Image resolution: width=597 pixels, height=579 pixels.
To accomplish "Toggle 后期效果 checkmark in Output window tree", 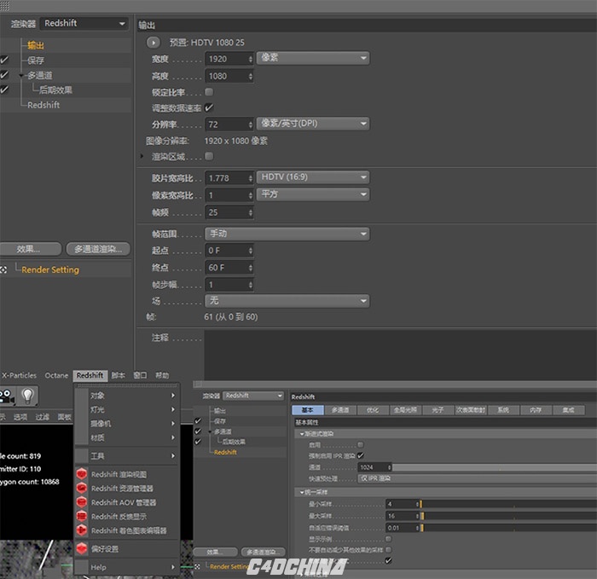I will pos(4,90).
